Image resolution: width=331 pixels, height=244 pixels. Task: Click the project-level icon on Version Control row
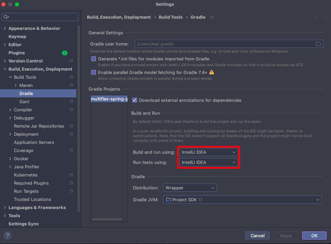(x=71, y=61)
